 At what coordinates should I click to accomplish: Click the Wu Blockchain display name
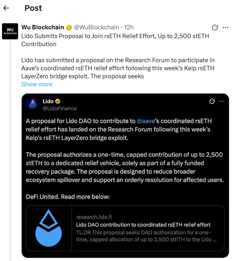tap(43, 27)
